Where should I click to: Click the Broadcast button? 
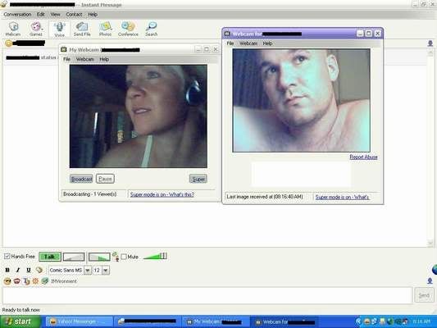[x=81, y=179]
